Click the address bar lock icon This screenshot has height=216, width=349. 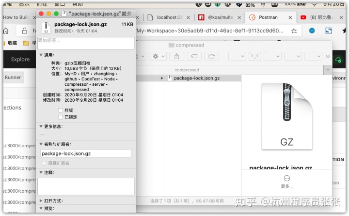(25, 31)
